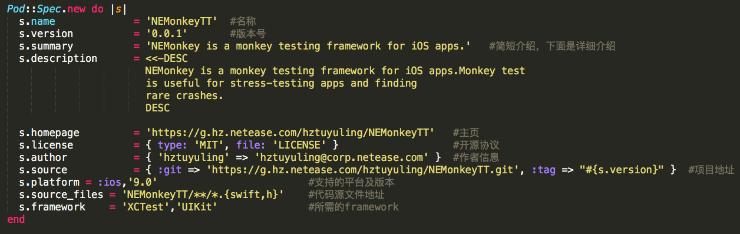Click the 'NEMonkeyTT/**/*.{swift,h}' path string
The width and height of the screenshot is (740, 234).
203,195
